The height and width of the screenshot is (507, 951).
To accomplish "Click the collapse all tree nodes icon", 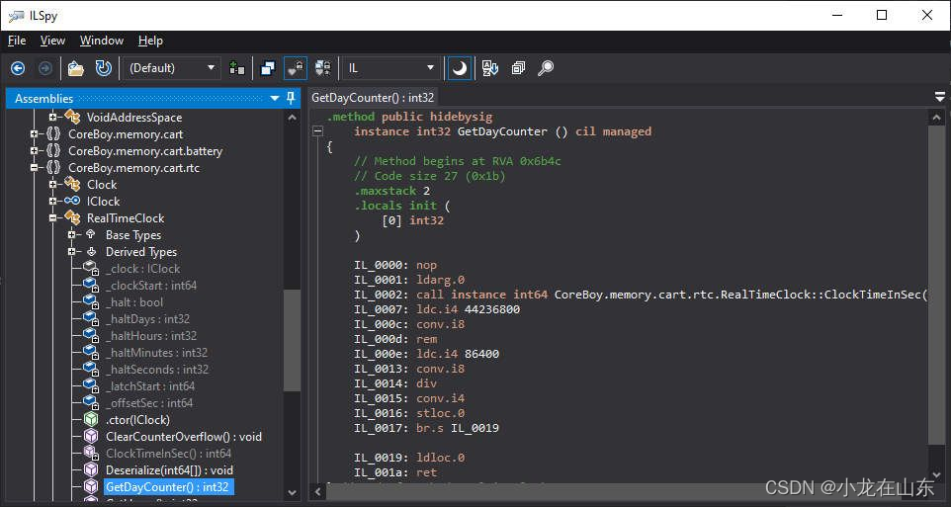I will coord(518,68).
